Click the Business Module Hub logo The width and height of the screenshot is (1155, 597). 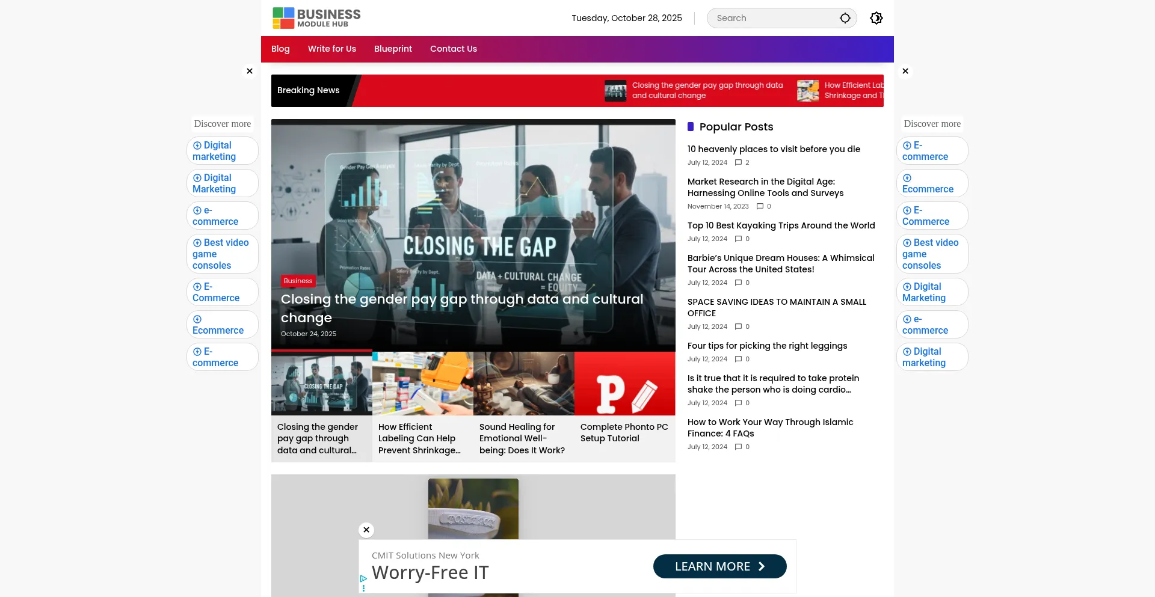point(316,18)
